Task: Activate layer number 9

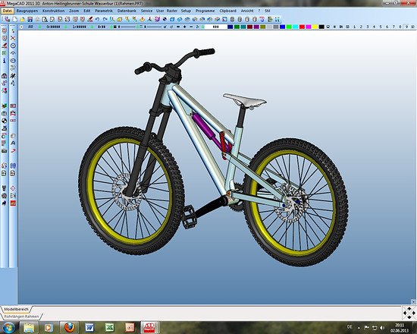Action: [x=406, y=27]
